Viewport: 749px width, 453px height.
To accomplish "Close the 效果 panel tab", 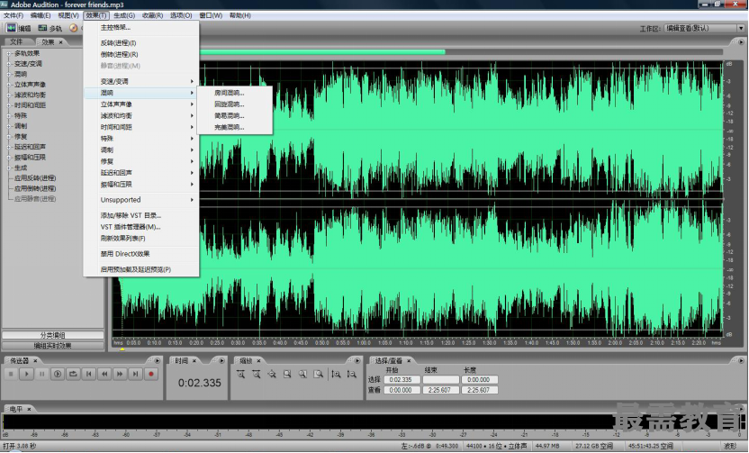I will click(60, 42).
